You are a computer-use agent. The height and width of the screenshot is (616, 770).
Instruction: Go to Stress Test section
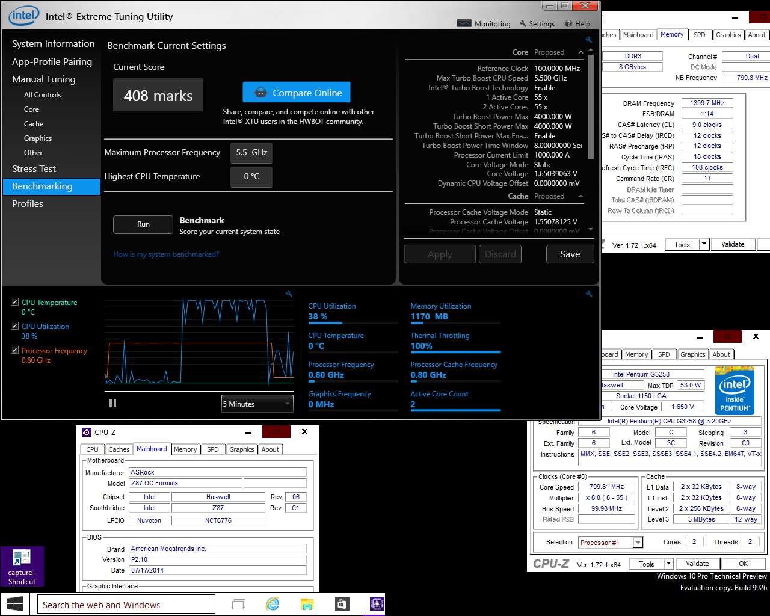[x=34, y=169]
